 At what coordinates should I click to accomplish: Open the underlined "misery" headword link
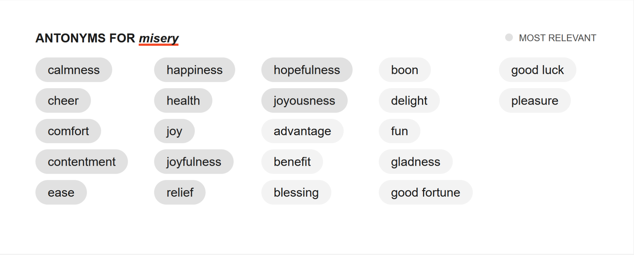point(159,38)
